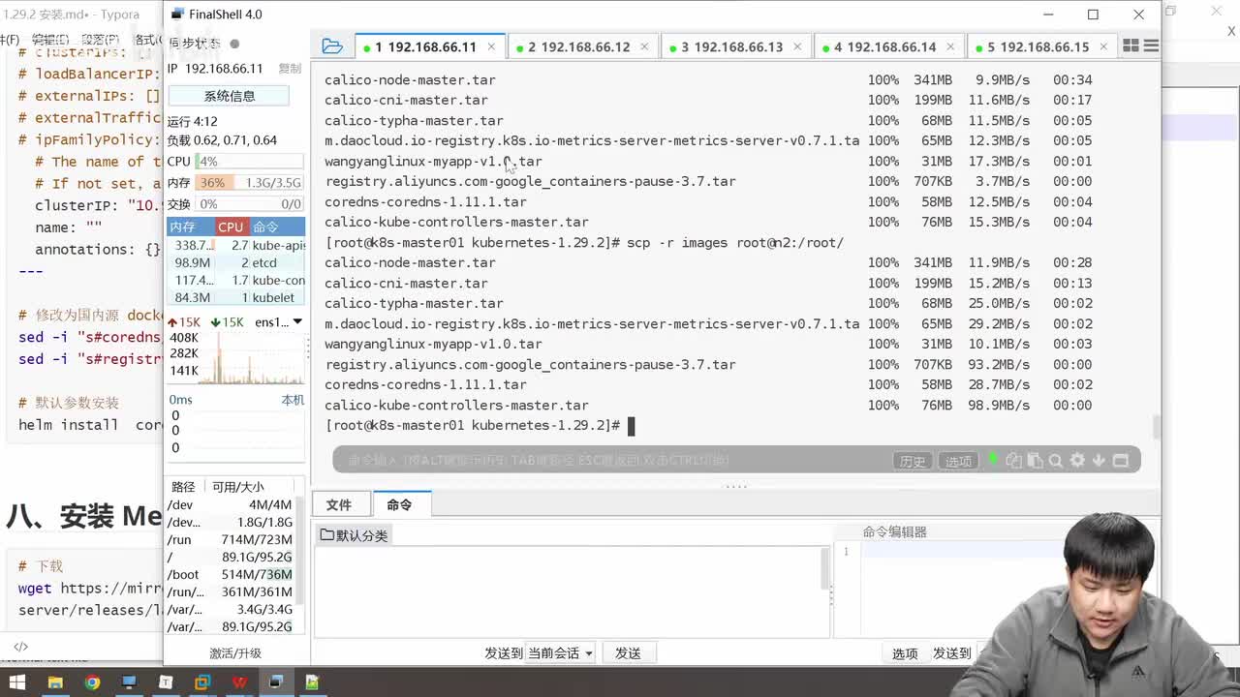
Task: Click the panel resize handle dots
Action: click(736, 486)
